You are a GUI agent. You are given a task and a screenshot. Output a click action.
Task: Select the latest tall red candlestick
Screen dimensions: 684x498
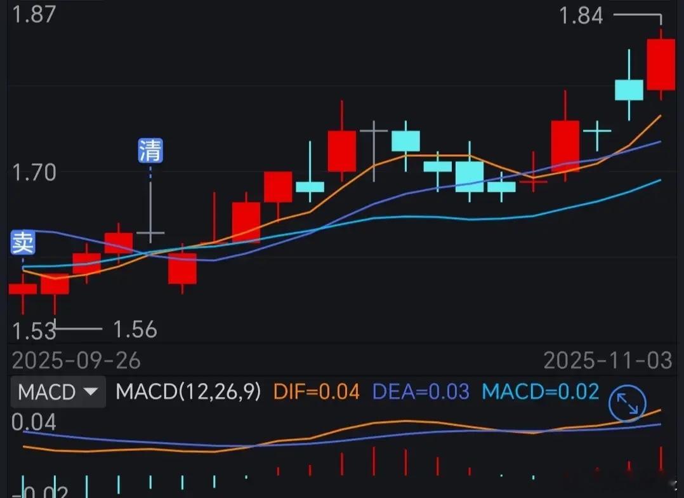pyautogui.click(x=661, y=65)
